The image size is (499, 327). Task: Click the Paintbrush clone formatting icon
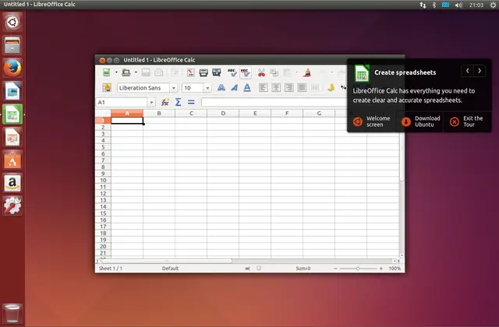pyautogui.click(x=308, y=72)
